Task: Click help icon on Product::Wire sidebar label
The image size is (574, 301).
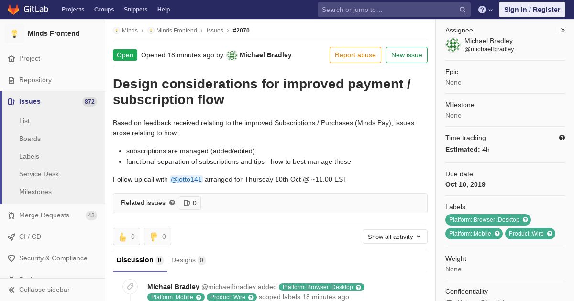Action: (x=550, y=234)
